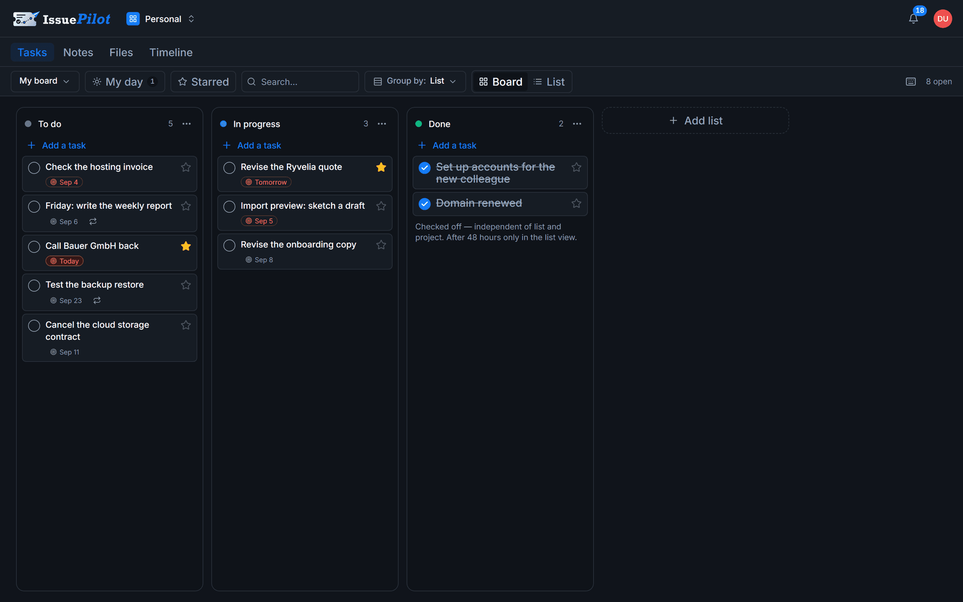The height and width of the screenshot is (602, 963).
Task: Star the 'Revise the onboarding copy' task
Action: [381, 245]
